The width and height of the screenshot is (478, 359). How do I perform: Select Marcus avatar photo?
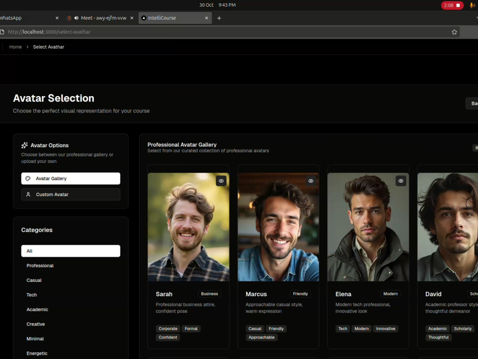[x=278, y=227]
